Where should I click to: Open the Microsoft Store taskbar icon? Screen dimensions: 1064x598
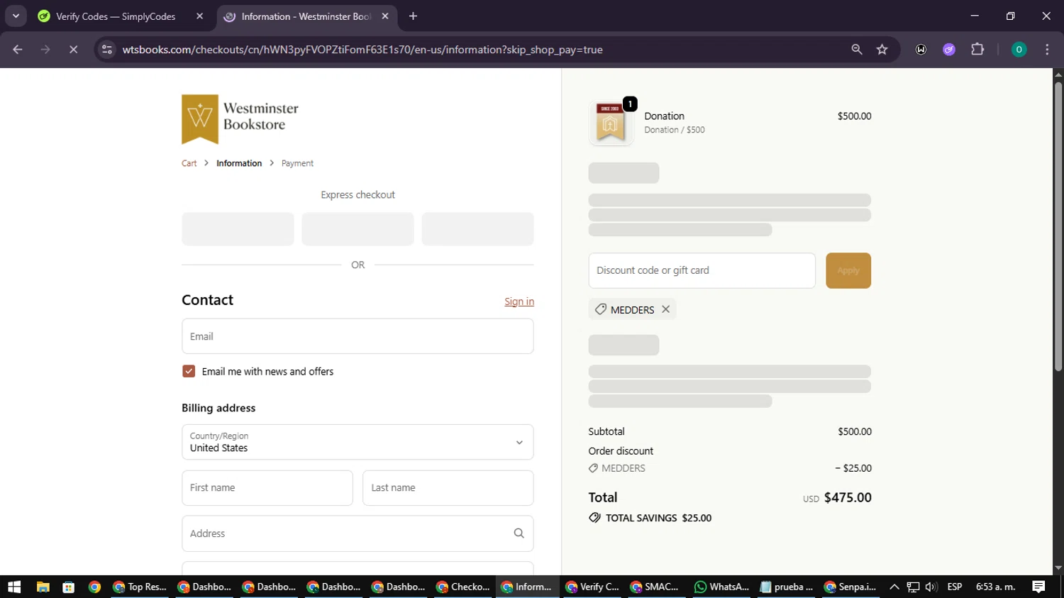pos(69,587)
